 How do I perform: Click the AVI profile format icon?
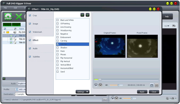coord(17,89)
